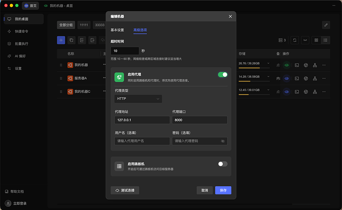Click the export icon in the toolbar

92,40
